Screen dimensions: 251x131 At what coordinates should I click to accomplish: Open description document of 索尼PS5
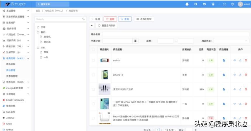coord(224,89)
